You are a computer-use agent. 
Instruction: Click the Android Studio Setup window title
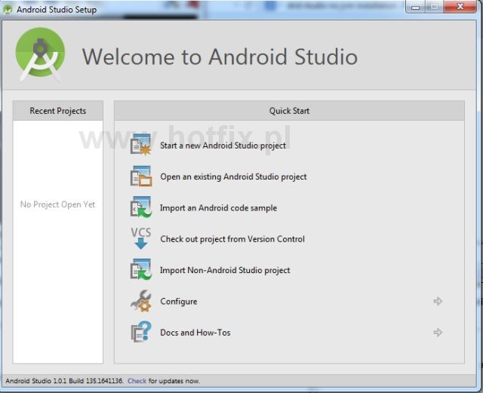(x=57, y=10)
